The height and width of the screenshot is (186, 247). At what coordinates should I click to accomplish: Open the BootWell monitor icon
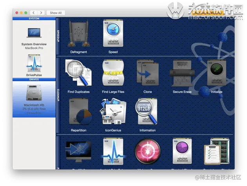tap(78, 152)
